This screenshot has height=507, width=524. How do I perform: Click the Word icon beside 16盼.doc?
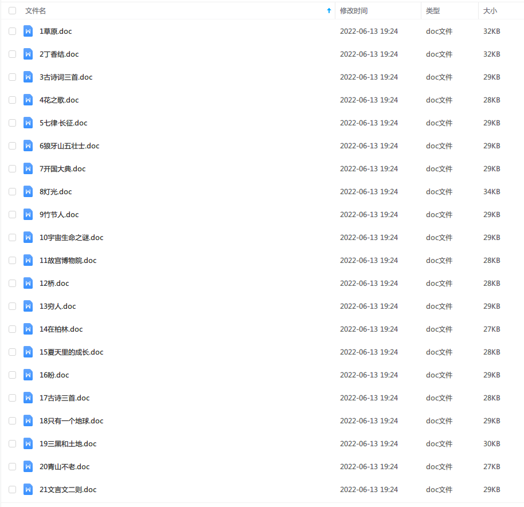28,375
